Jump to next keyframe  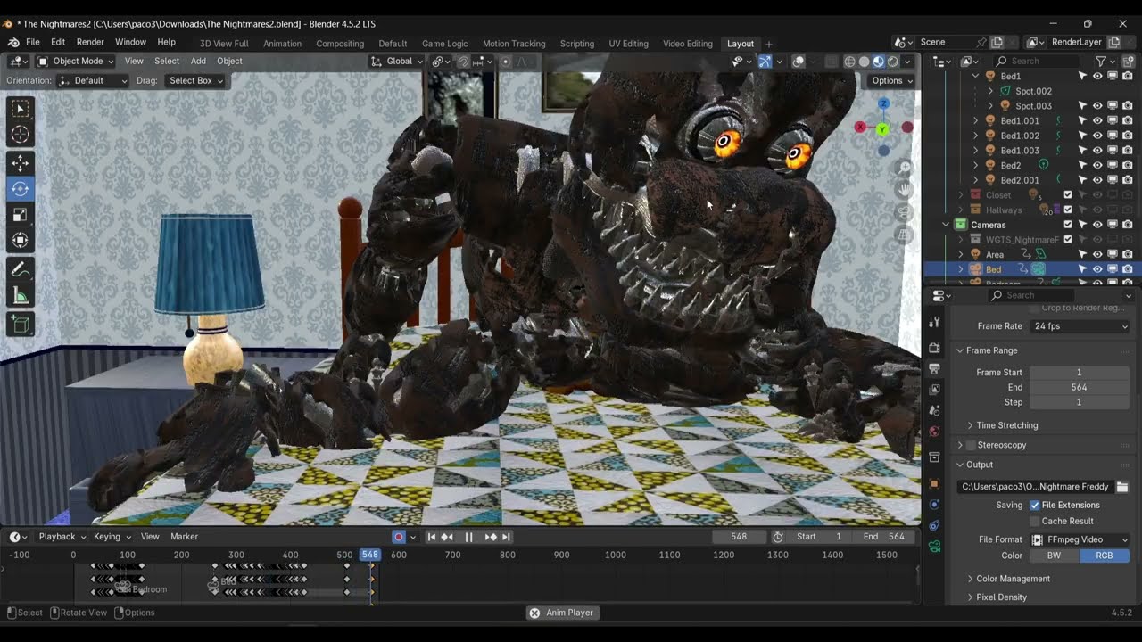coord(490,537)
